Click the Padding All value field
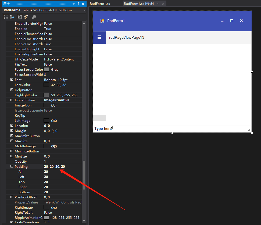 [62, 172]
